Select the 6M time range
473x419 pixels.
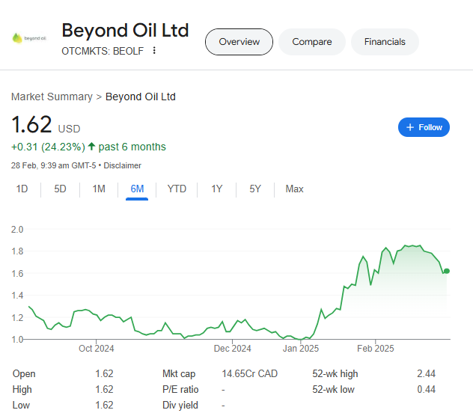tap(137, 189)
